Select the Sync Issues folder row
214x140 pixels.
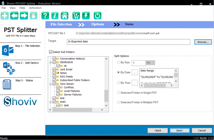point(67,84)
